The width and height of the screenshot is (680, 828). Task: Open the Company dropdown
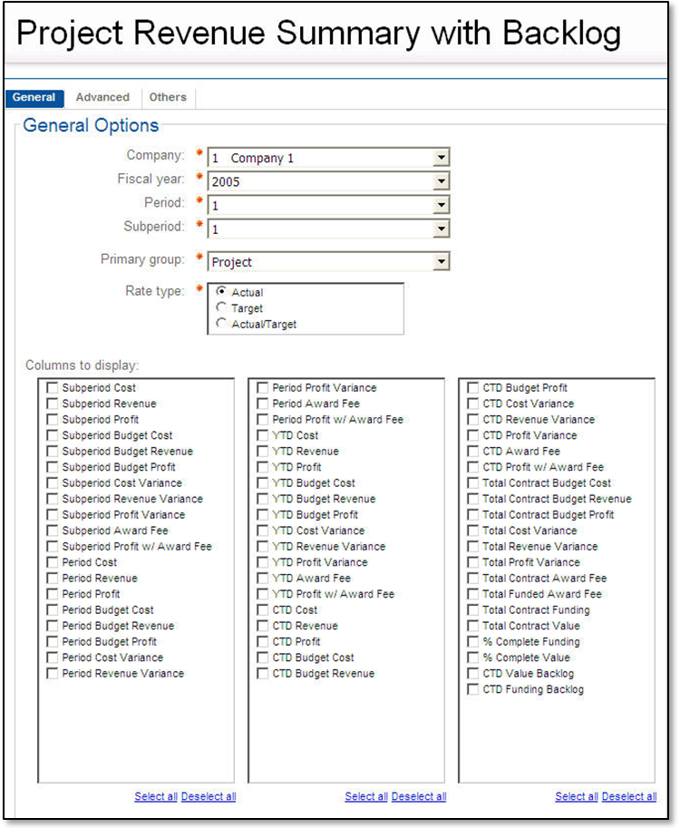click(x=441, y=158)
